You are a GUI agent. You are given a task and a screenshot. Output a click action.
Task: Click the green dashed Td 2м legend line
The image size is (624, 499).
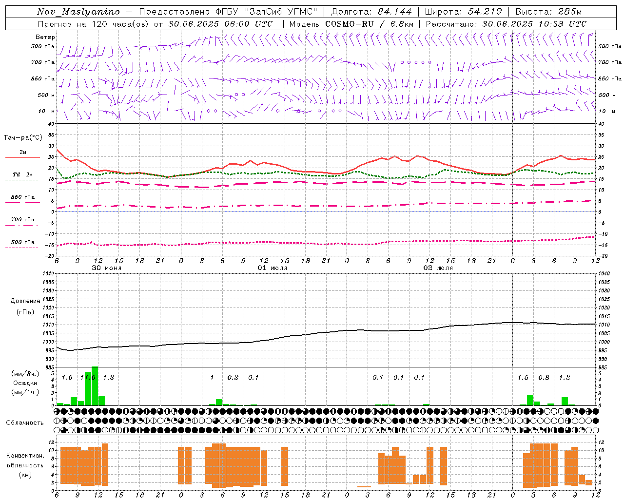(21, 180)
